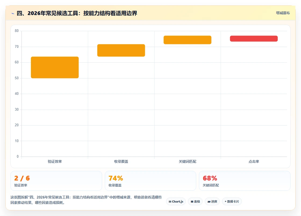The height and width of the screenshot is (216, 301).
Task: Click the description paragraph starting 这张图拆解
Action: tap(86, 200)
